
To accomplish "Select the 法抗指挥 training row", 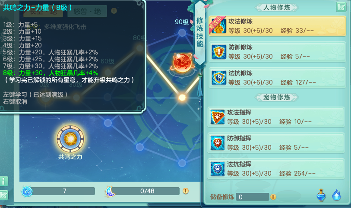I will 276,169.
